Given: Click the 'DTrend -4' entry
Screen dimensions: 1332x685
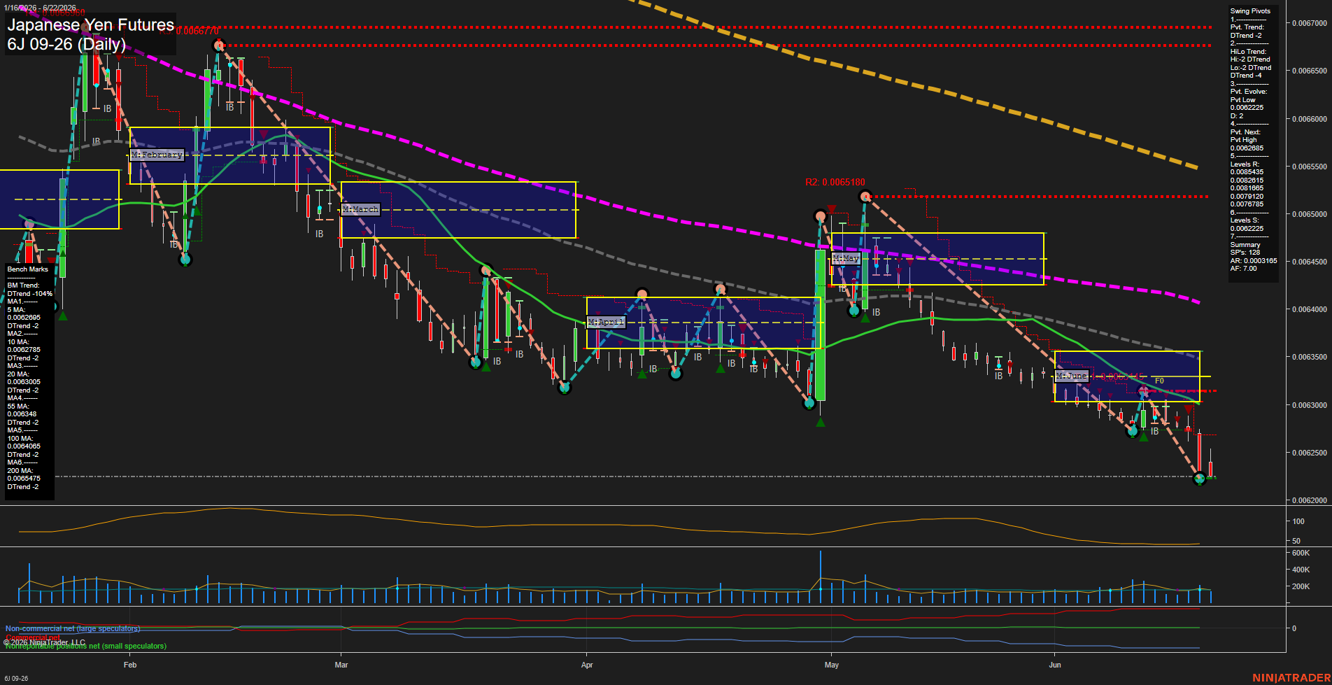Looking at the screenshot, I should [1246, 76].
